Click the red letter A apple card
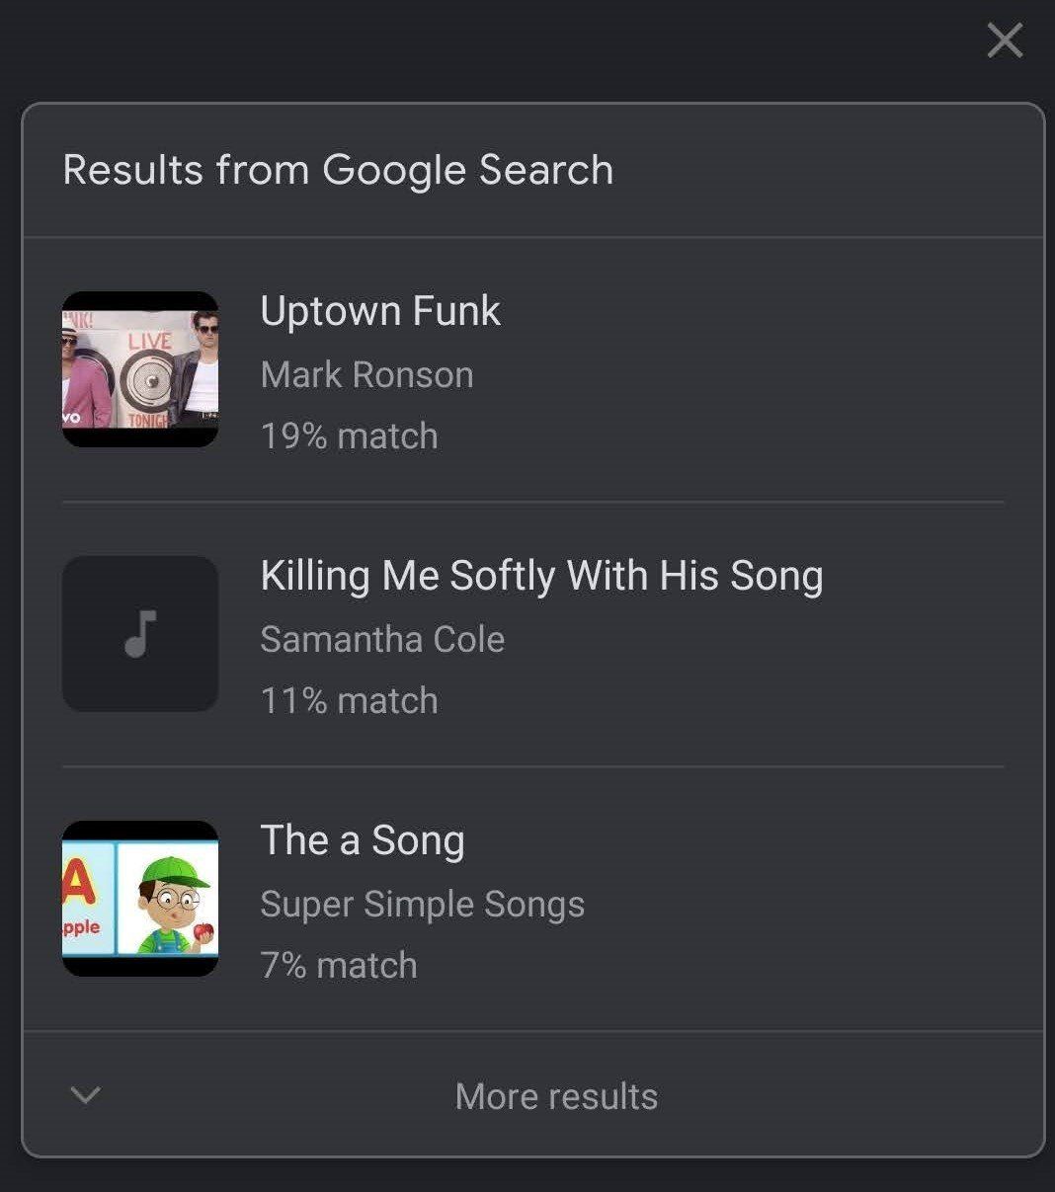 tap(85, 899)
